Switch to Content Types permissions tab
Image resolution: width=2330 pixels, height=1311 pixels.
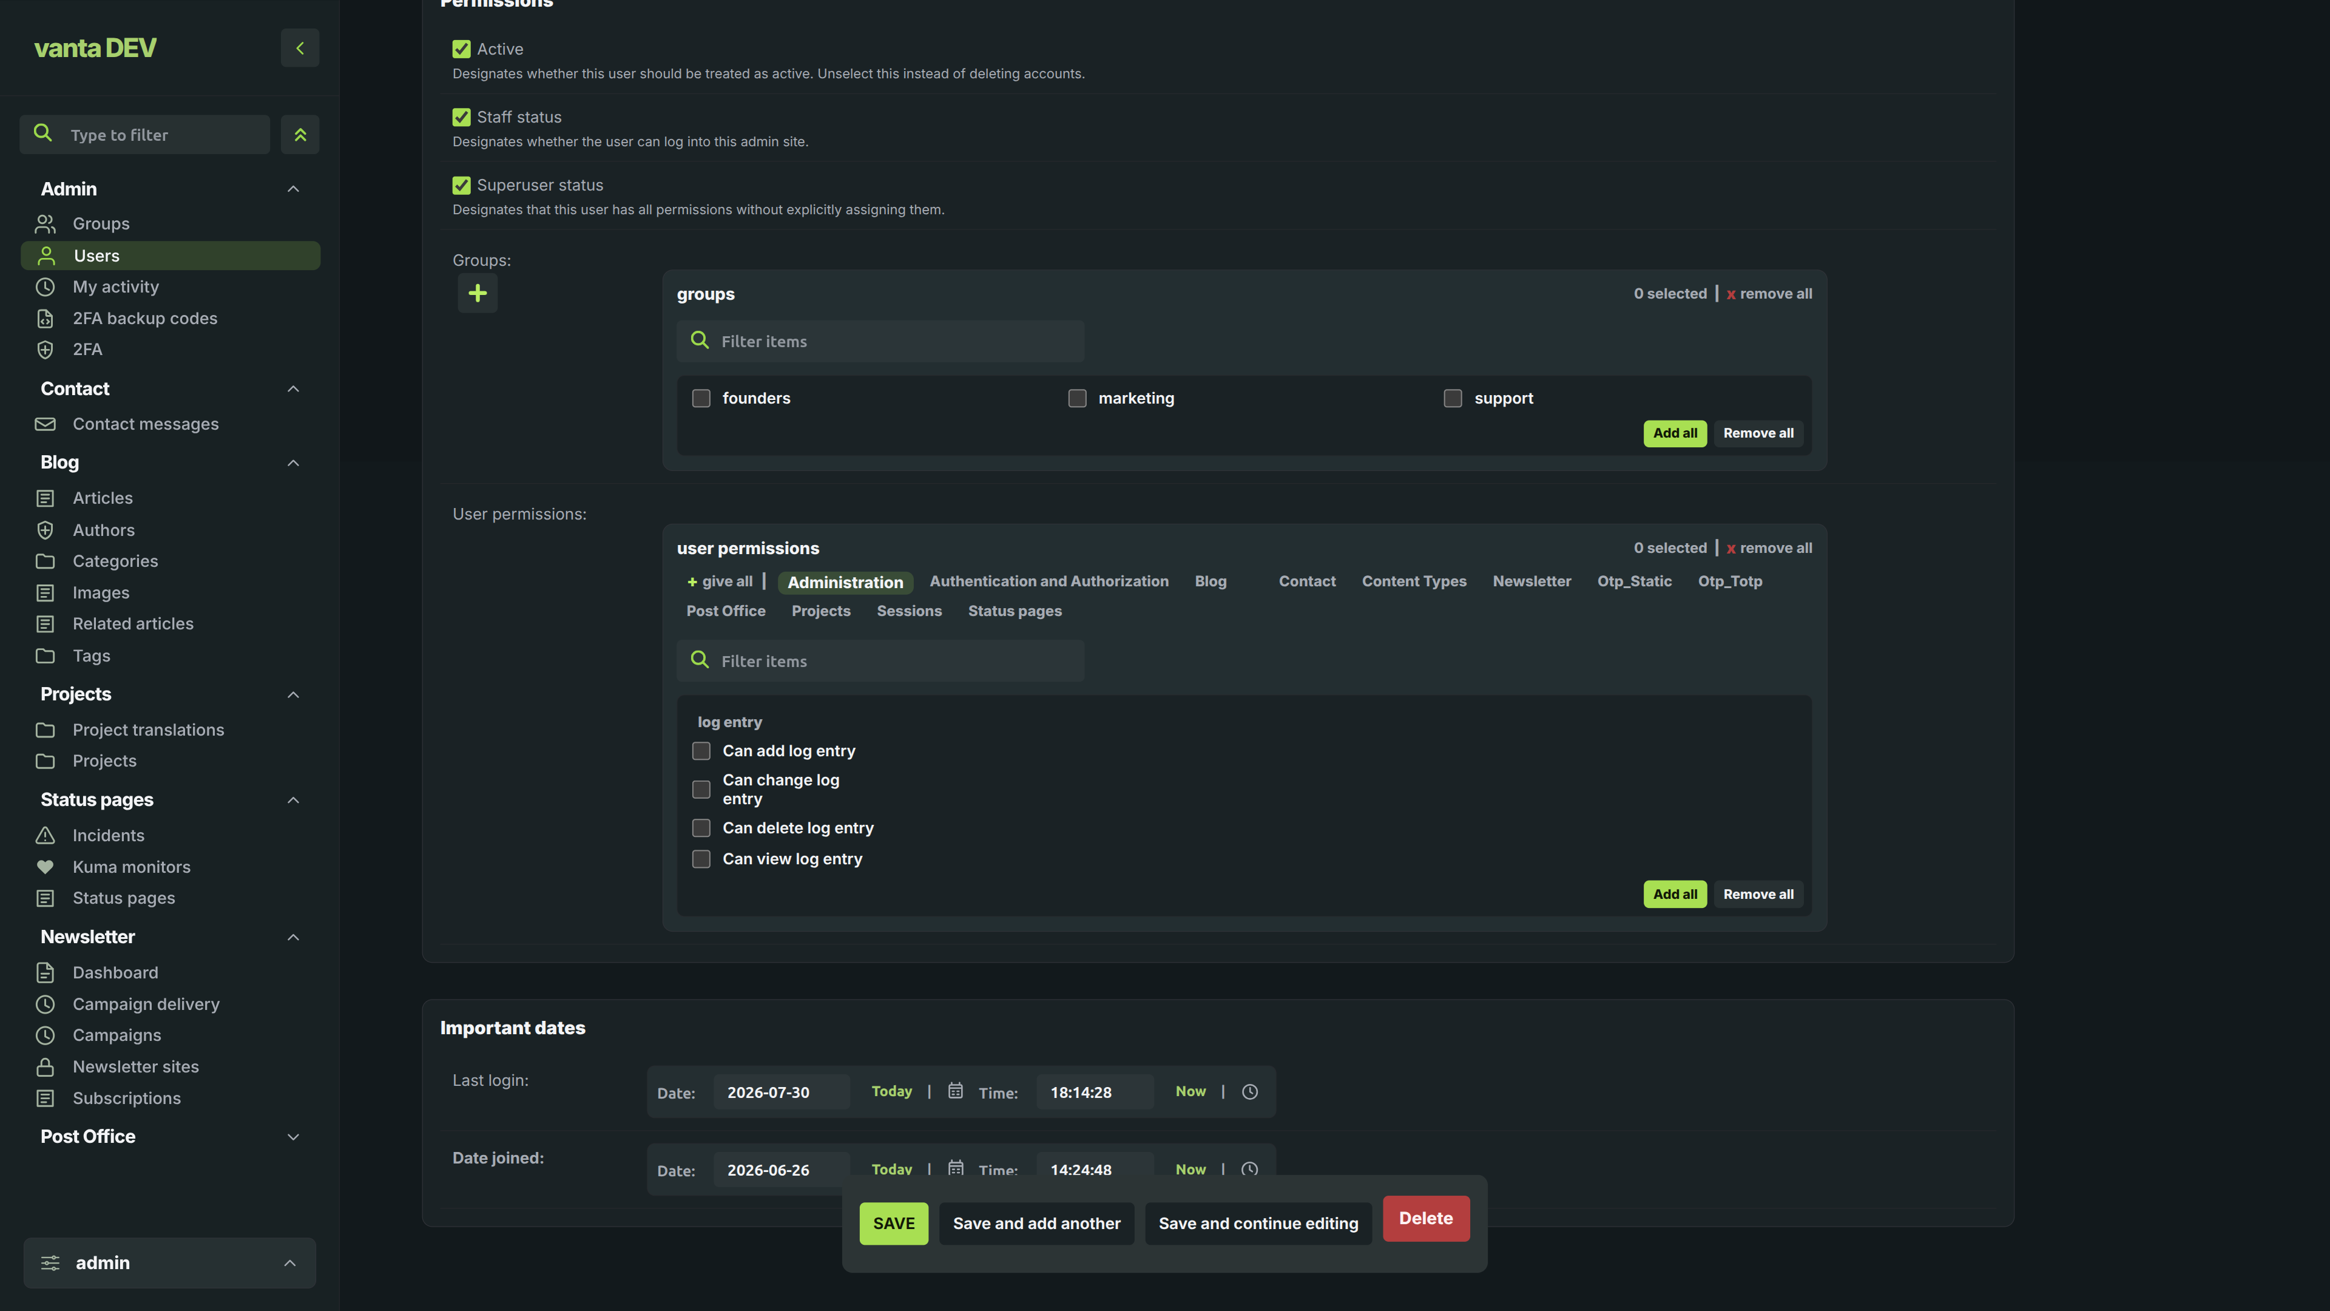click(x=1414, y=582)
